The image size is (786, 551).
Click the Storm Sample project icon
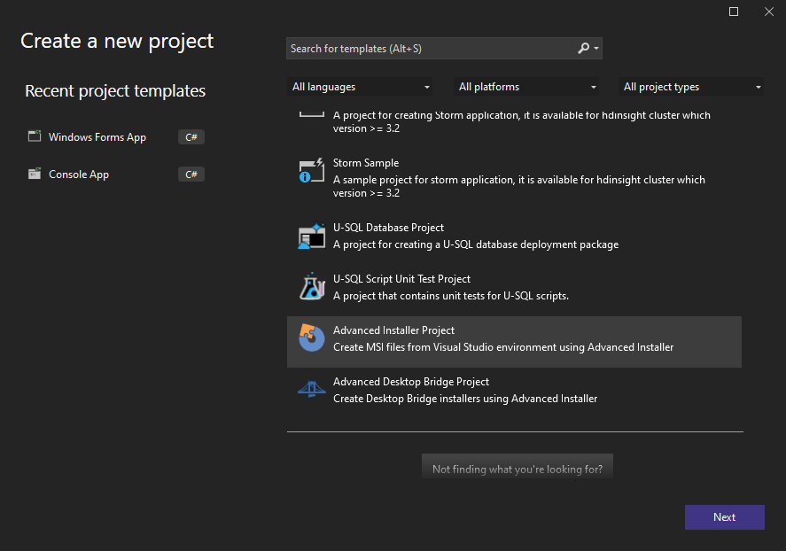[311, 169]
